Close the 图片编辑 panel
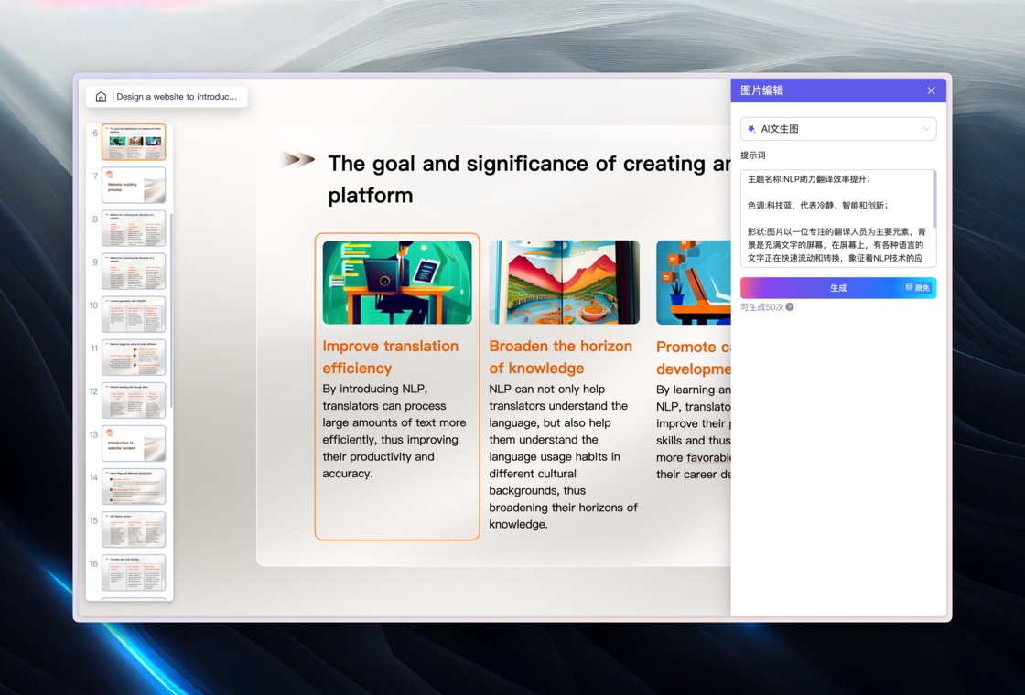Viewport: 1025px width, 695px height. (x=931, y=91)
